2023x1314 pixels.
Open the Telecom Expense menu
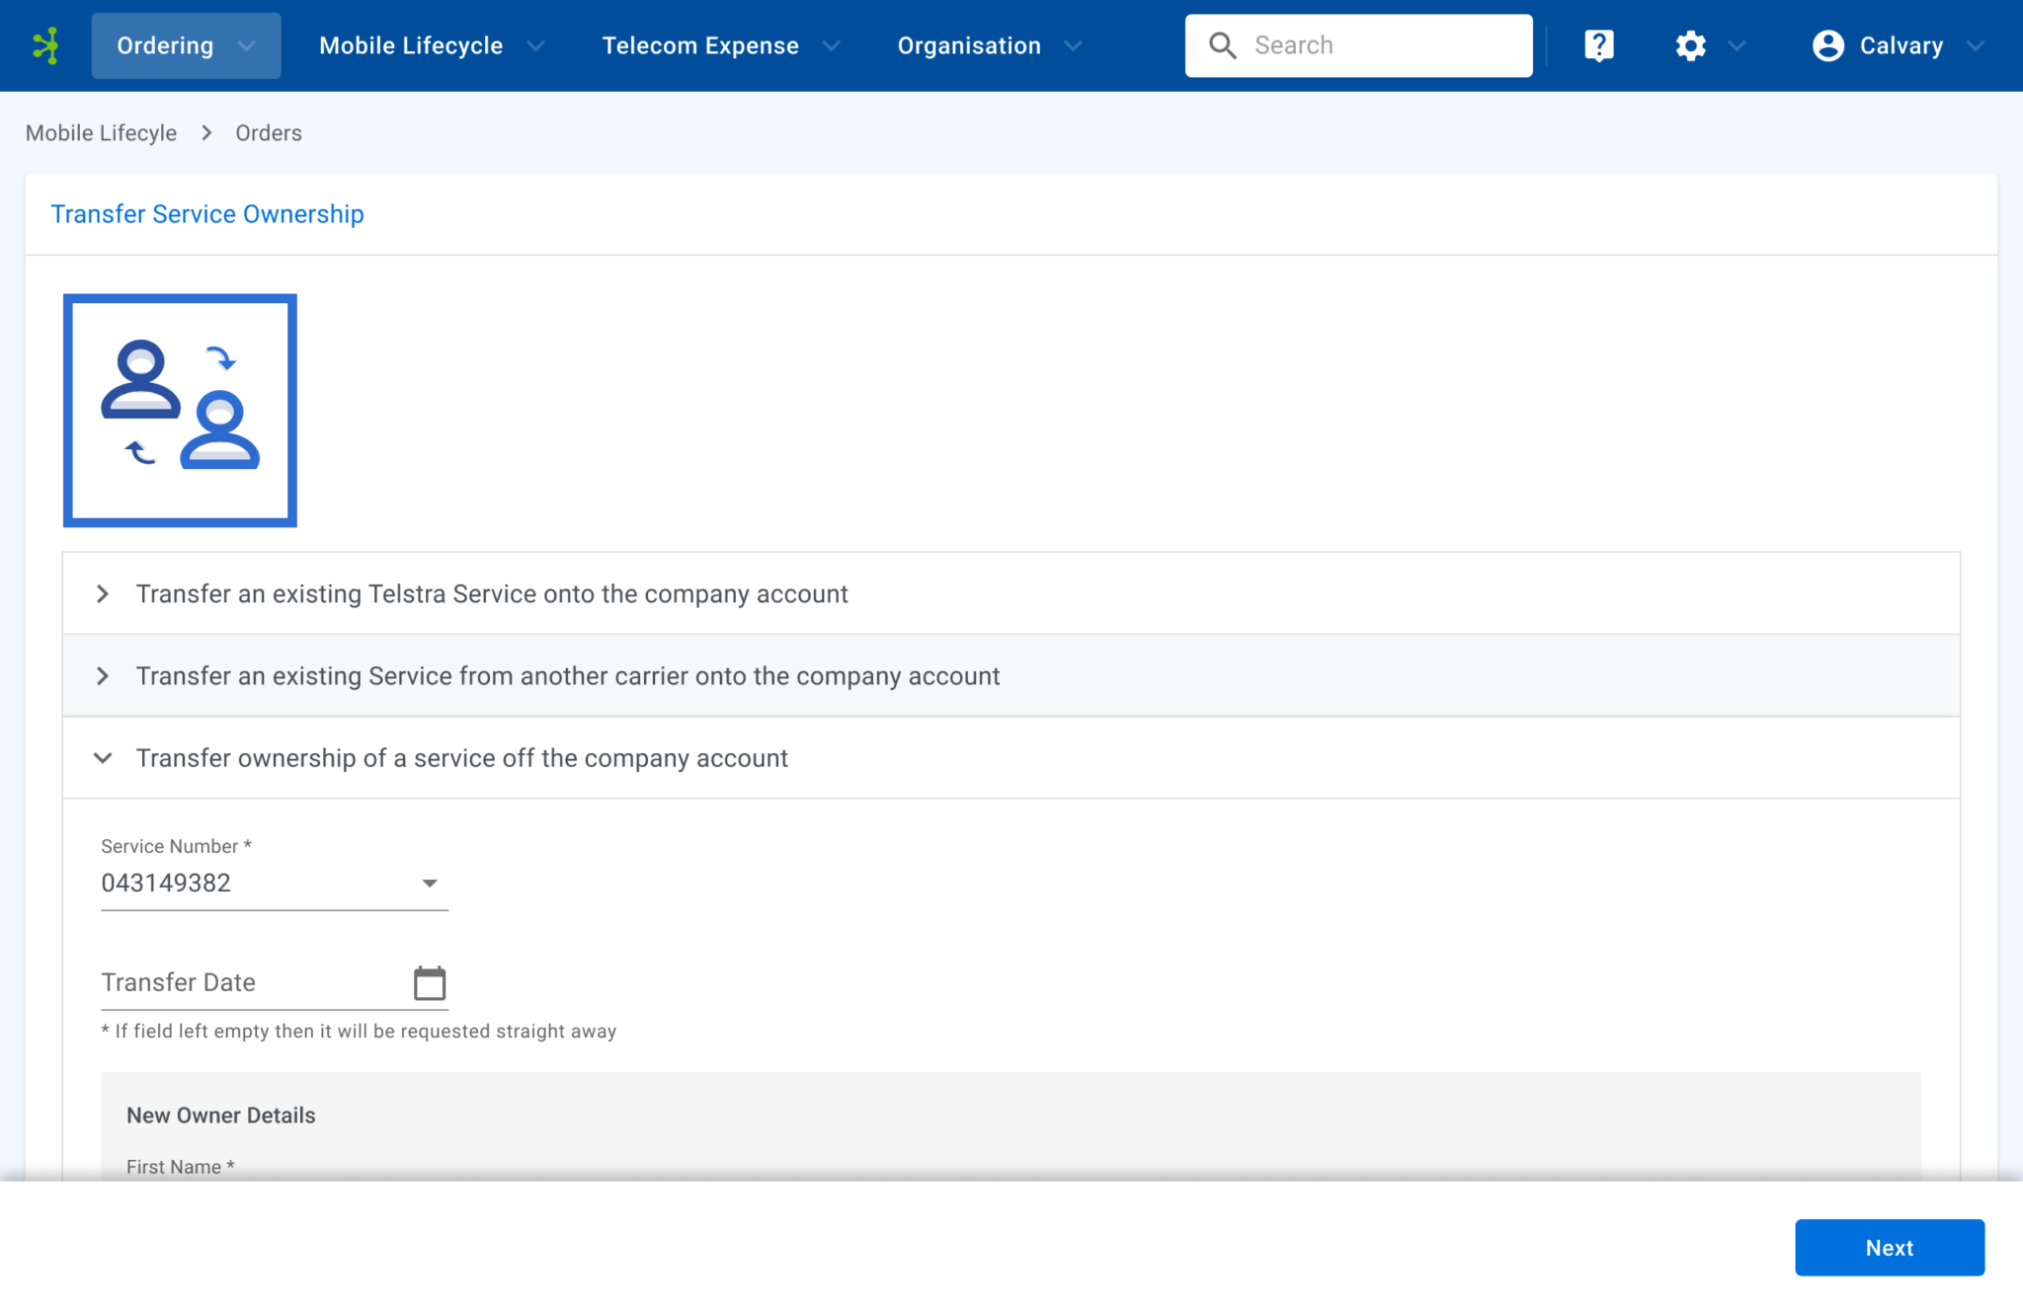pyautogui.click(x=720, y=45)
